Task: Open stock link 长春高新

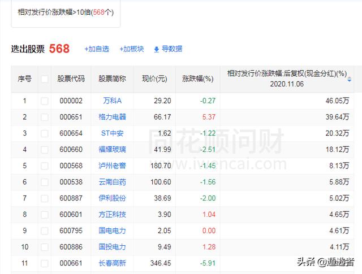Action: click(112, 263)
